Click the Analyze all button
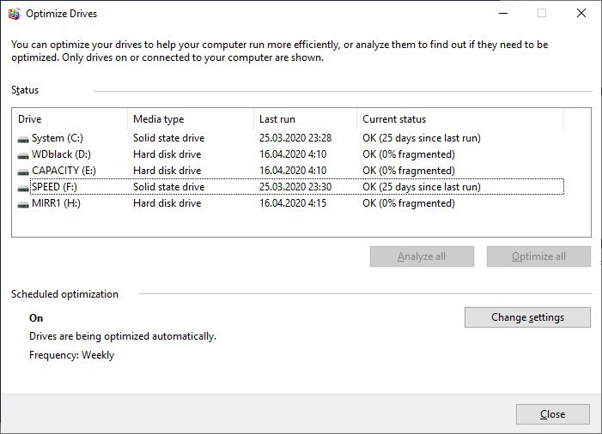 pos(422,256)
